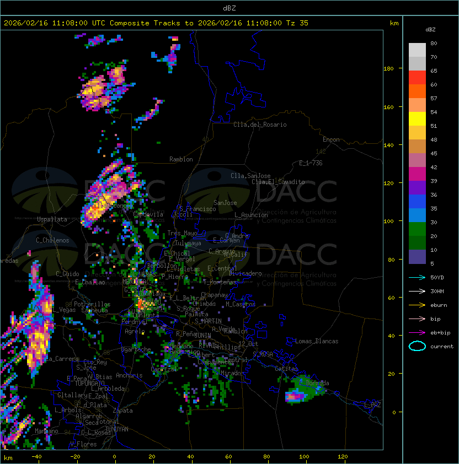
Task: Click the eb+bip magenta arrow legend icon
Action: pyautogui.click(x=417, y=333)
